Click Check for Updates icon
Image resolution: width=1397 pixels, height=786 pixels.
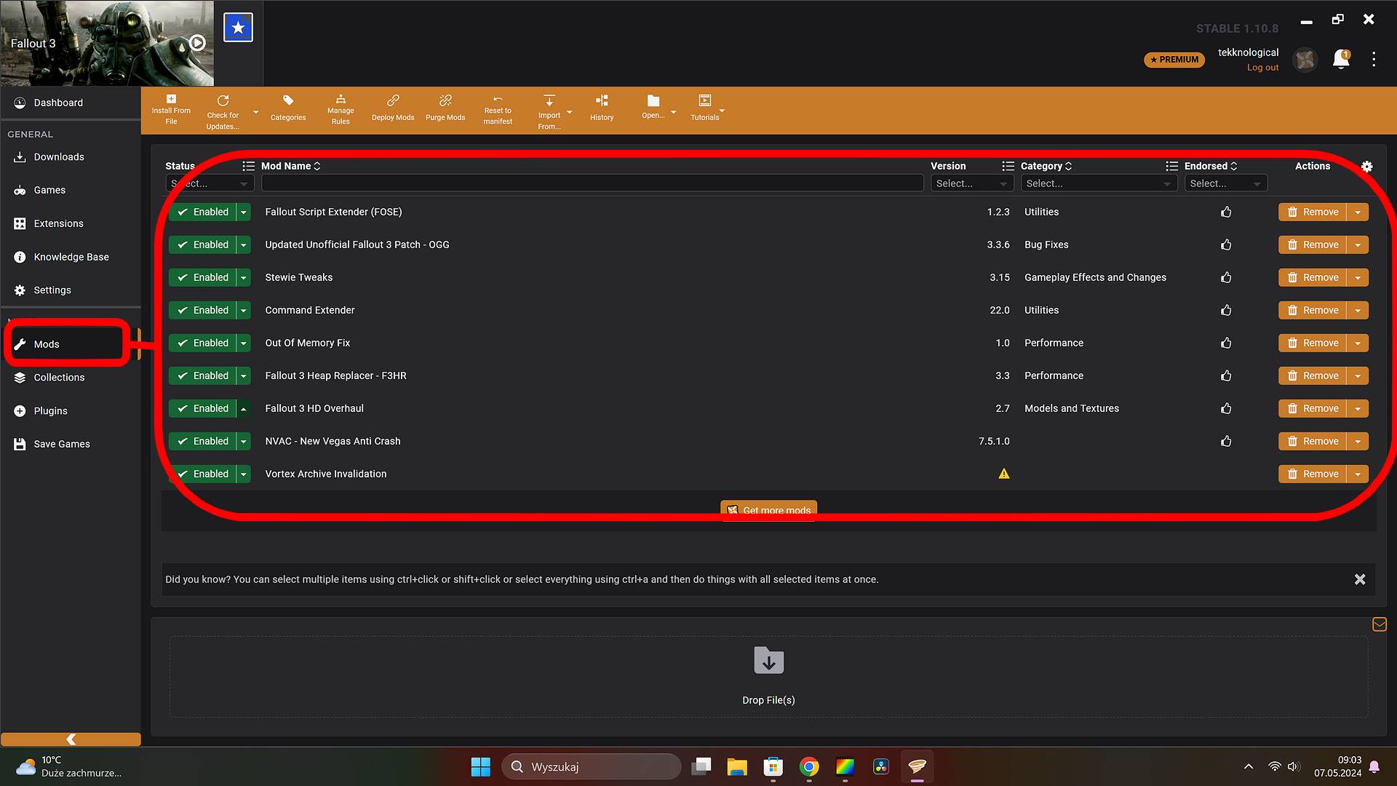point(223,100)
